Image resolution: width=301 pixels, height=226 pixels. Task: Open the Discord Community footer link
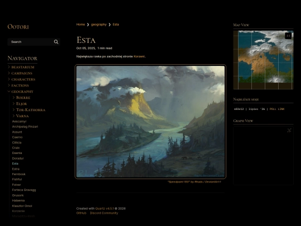tap(104, 213)
